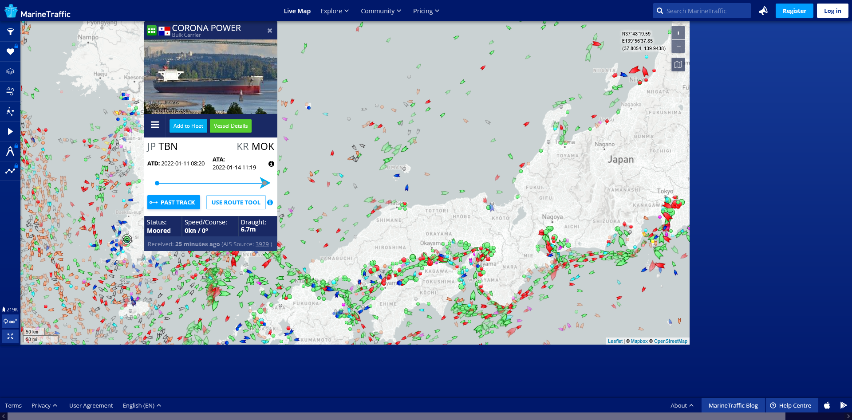Image resolution: width=852 pixels, height=420 pixels.
Task: Expand the Pricing dropdown menu
Action: point(426,11)
